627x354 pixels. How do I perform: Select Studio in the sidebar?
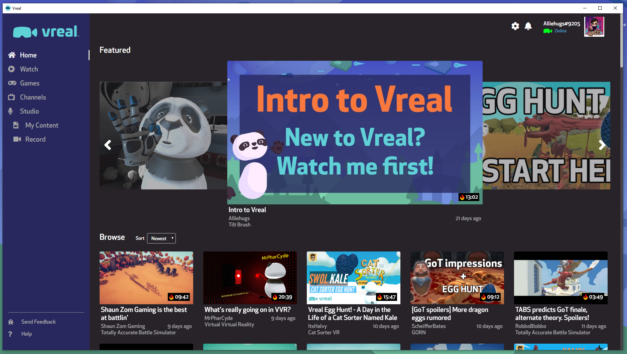29,111
